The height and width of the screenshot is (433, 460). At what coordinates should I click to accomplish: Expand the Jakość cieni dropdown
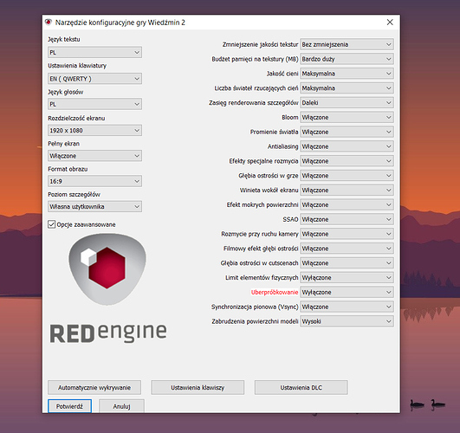click(347, 74)
